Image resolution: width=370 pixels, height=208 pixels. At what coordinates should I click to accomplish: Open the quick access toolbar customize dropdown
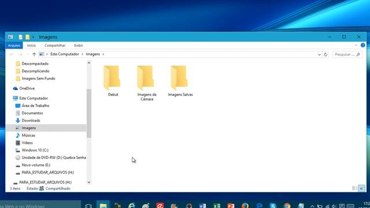[33, 37]
